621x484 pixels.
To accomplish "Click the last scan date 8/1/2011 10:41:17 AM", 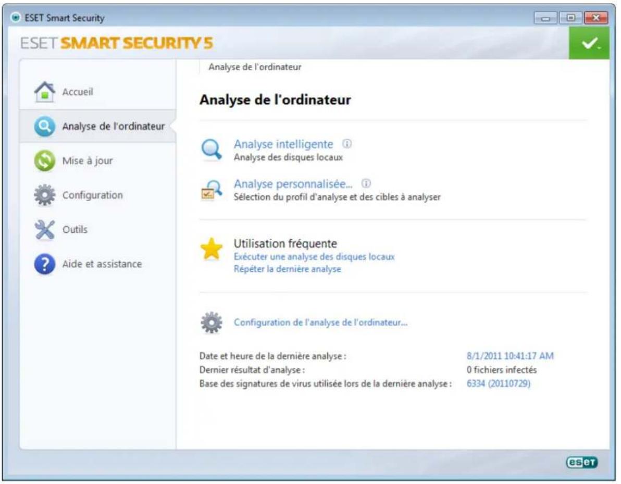I will [510, 356].
